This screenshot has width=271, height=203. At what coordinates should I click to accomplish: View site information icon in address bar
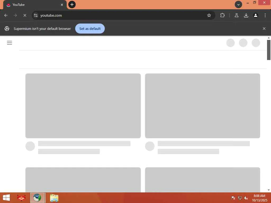(36, 15)
